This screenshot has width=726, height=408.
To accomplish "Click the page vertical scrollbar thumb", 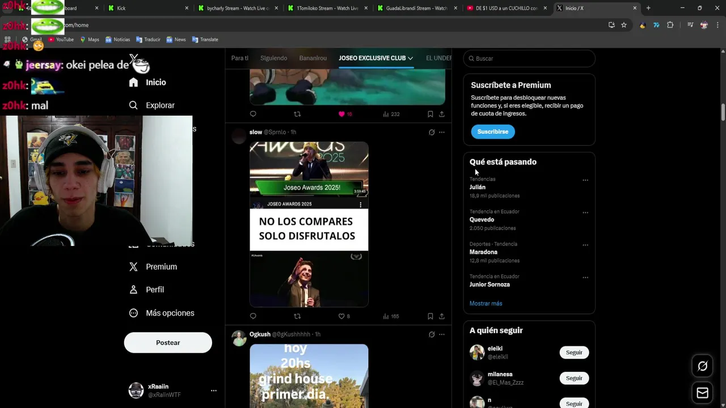I will pyautogui.click(x=723, y=112).
